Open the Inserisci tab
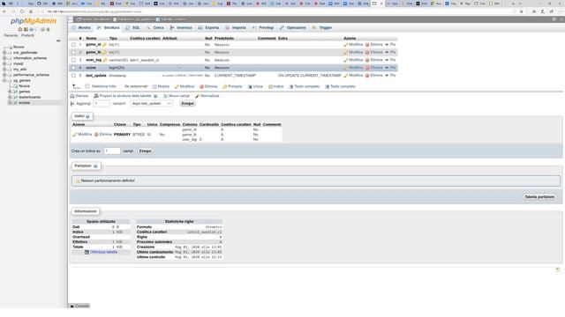 181,27
